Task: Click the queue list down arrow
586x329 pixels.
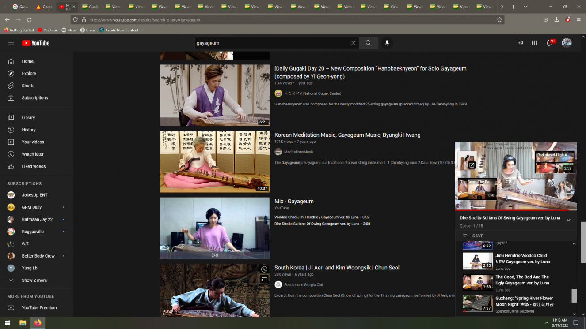Action: (x=574, y=314)
